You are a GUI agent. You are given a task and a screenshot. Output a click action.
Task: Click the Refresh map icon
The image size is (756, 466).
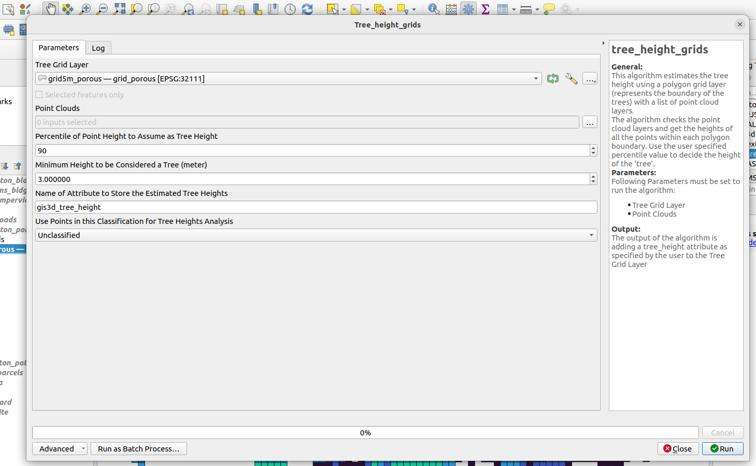(x=307, y=9)
